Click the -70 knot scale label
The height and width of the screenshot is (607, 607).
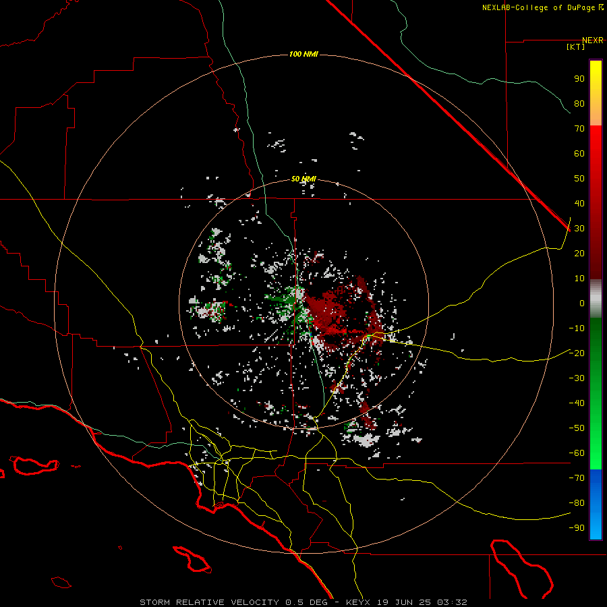(577, 478)
